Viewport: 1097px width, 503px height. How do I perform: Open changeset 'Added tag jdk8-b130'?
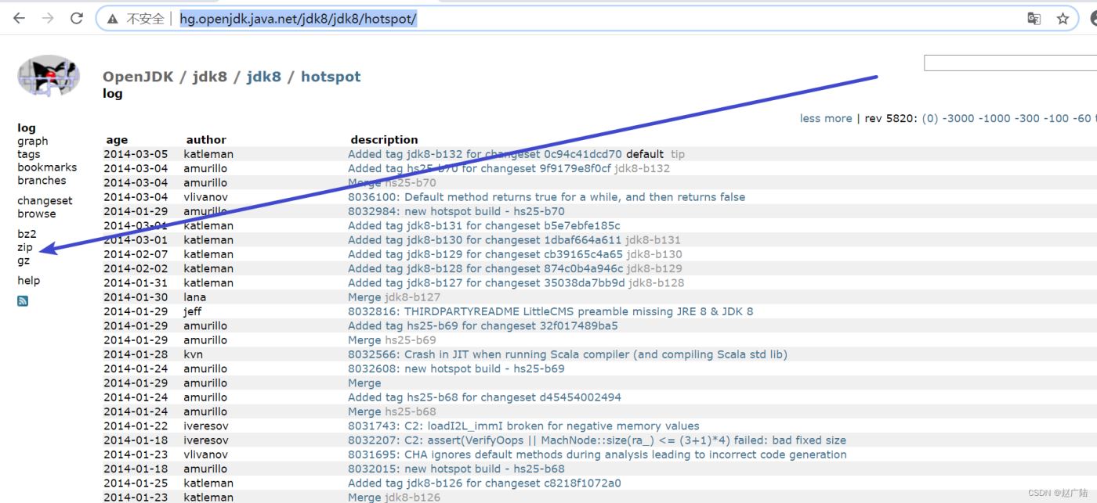pyautogui.click(x=485, y=239)
